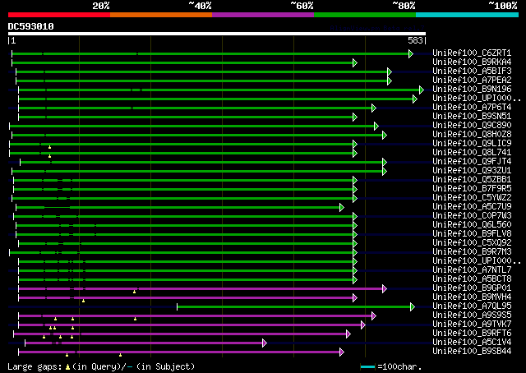Open the UniRef100_B9R7M3 hit label
The image size is (526, 373).
(x=472, y=252)
